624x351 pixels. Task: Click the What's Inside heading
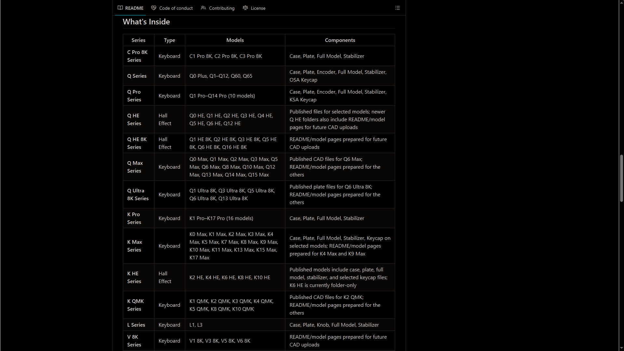146,22
